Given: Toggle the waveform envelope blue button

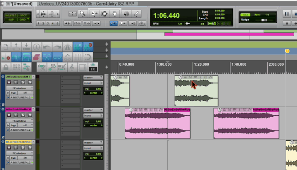Looking at the screenshot, I should click(16, 57).
